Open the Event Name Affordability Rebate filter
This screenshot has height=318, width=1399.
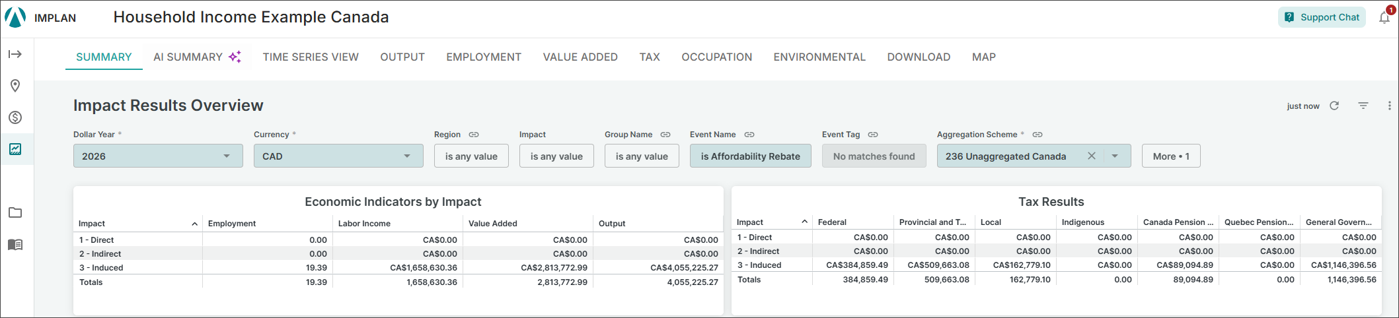click(x=751, y=156)
